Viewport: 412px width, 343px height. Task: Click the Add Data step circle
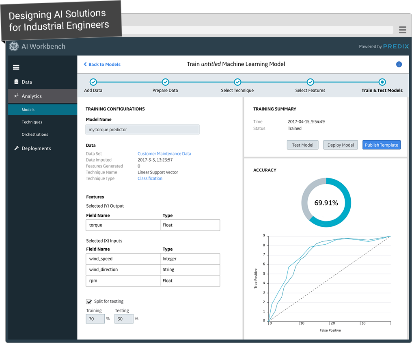tap(93, 82)
